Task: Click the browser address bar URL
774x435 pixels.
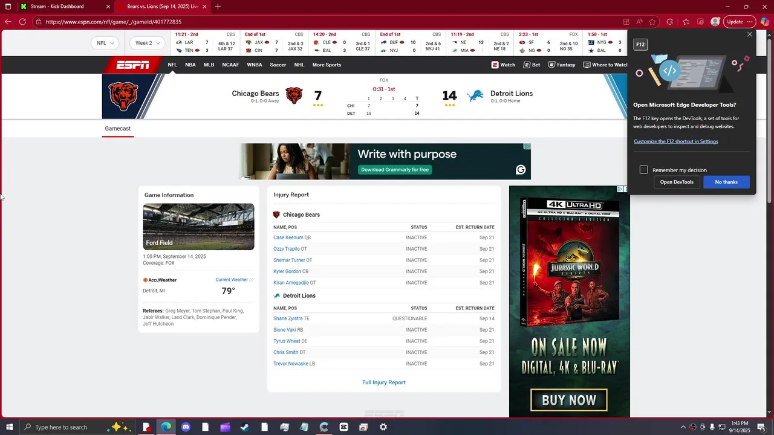Action: click(114, 22)
